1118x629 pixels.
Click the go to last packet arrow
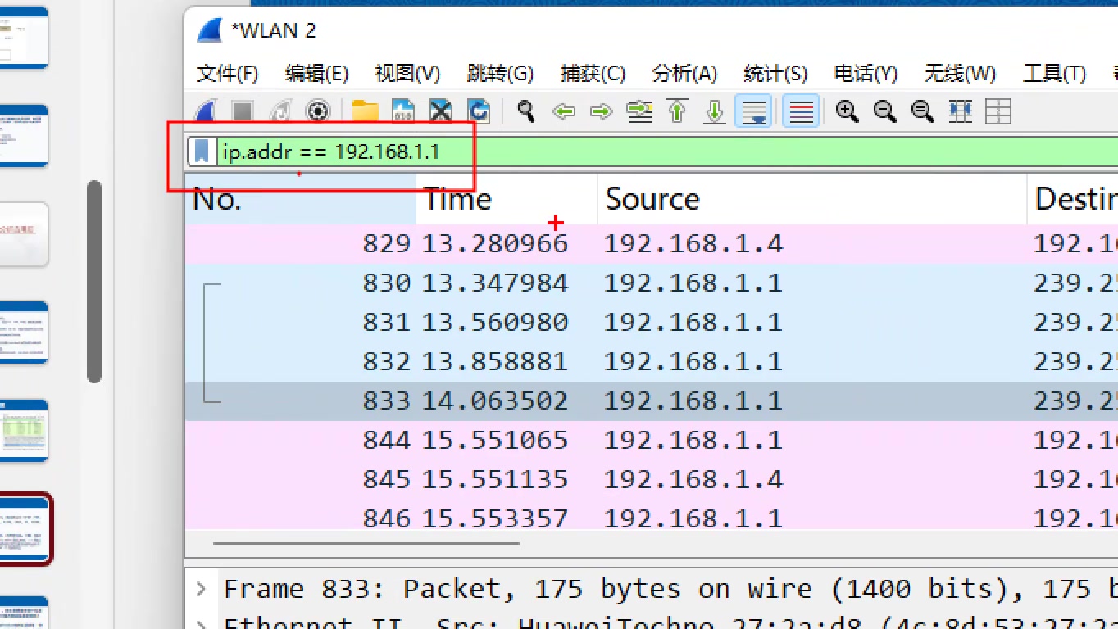pyautogui.click(x=714, y=111)
